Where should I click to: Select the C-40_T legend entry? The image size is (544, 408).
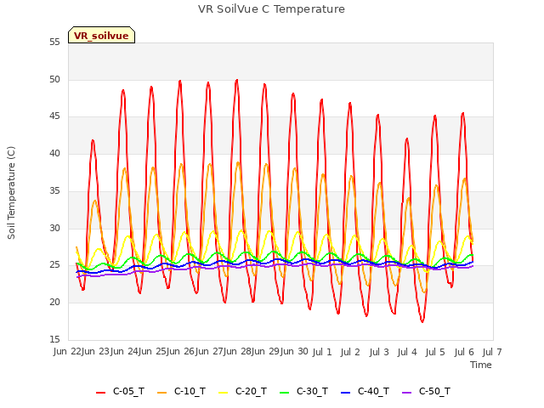click(365, 391)
